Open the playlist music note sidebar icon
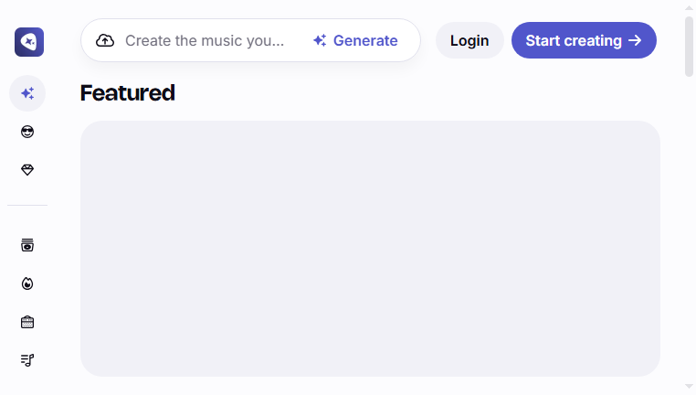 27,360
